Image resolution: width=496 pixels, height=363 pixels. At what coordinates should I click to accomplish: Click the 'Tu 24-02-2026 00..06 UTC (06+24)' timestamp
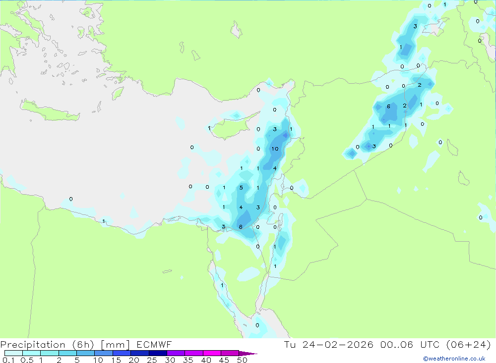pyautogui.click(x=387, y=344)
